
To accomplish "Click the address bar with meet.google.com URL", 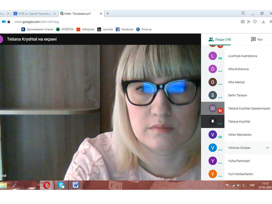I will (37, 22).
